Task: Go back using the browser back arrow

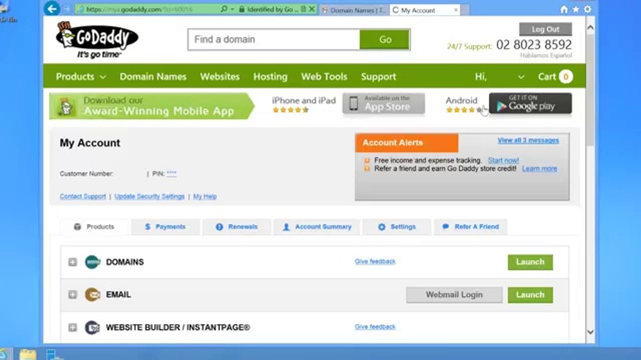Action: pos(52,9)
